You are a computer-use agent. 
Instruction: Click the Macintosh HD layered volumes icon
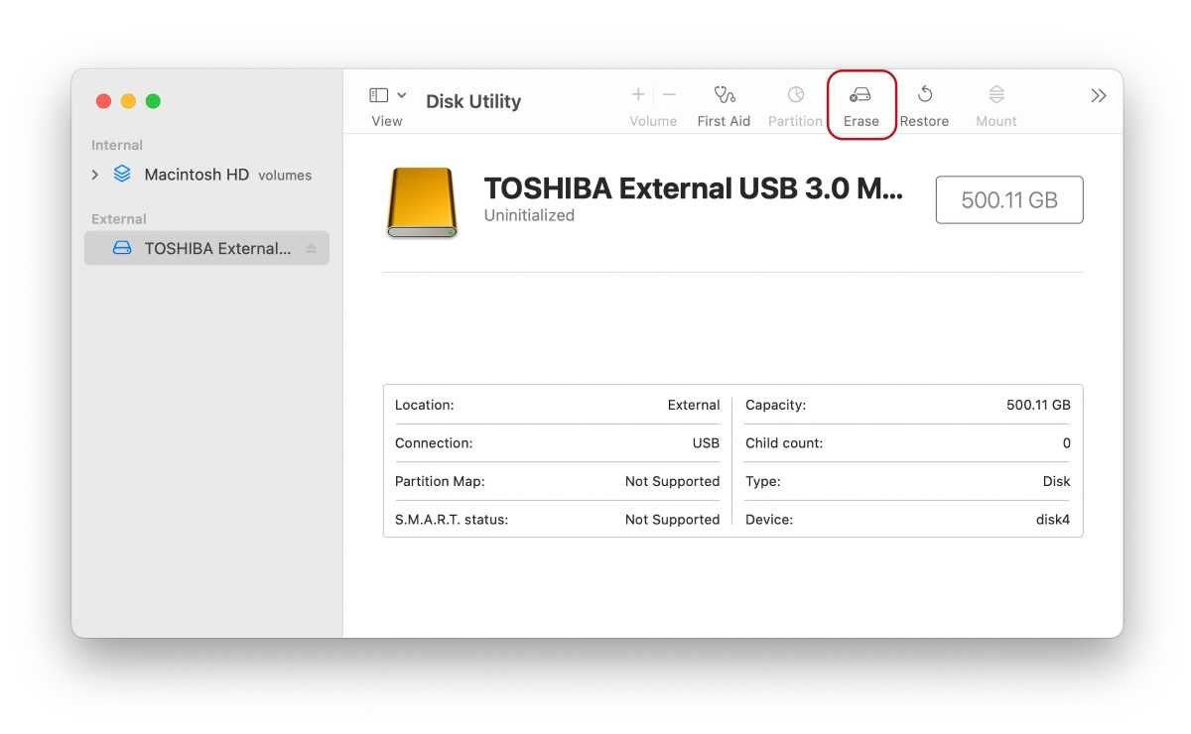click(x=122, y=175)
